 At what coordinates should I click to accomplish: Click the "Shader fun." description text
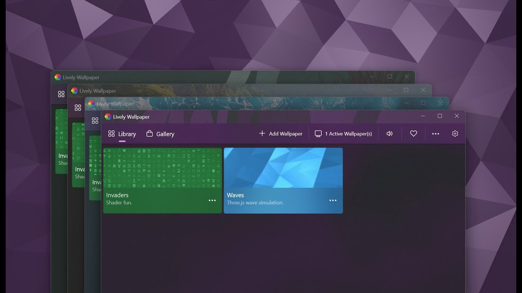(119, 203)
